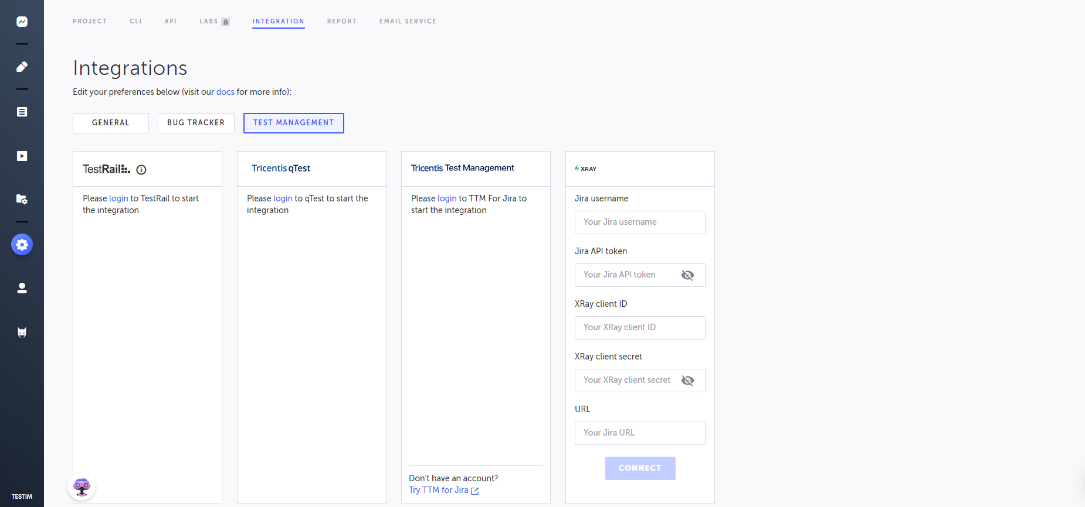The width and height of the screenshot is (1085, 507).
Task: Click the "XRay client ID" field label
Action: click(x=601, y=304)
